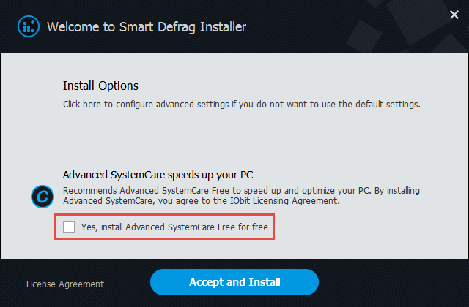
Task: Click the Advanced SystemCare 'C' icon
Action: click(43, 197)
